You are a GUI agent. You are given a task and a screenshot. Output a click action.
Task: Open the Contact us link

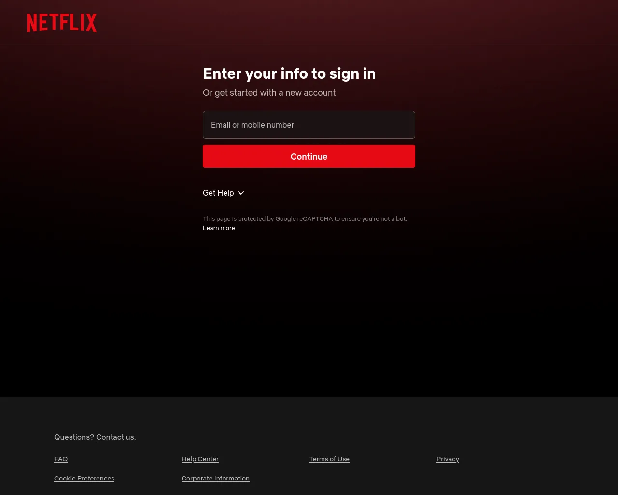[x=115, y=437]
